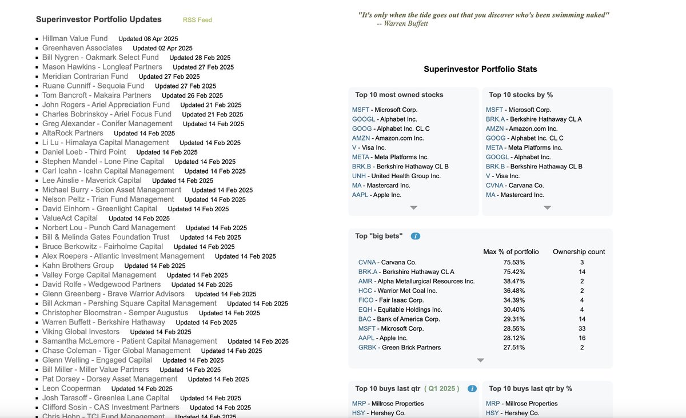Screen dimensions: 686x418
Task: Open Josh Tarasoff - Greenlea Lane Capital
Action: coord(106,397)
